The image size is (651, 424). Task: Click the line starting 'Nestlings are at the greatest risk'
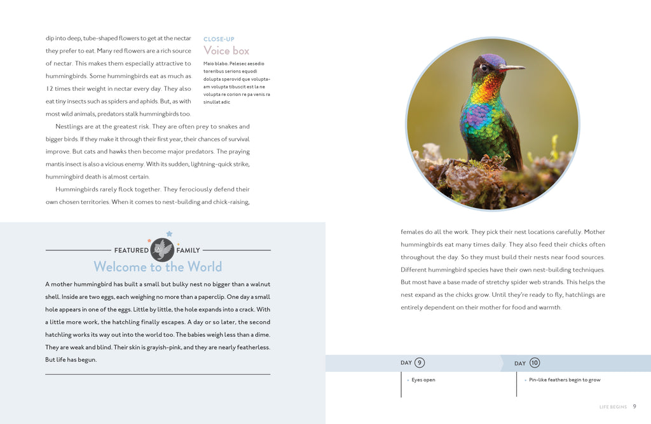(x=153, y=127)
